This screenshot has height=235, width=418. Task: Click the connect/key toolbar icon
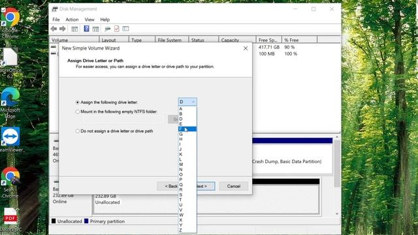coord(107,29)
